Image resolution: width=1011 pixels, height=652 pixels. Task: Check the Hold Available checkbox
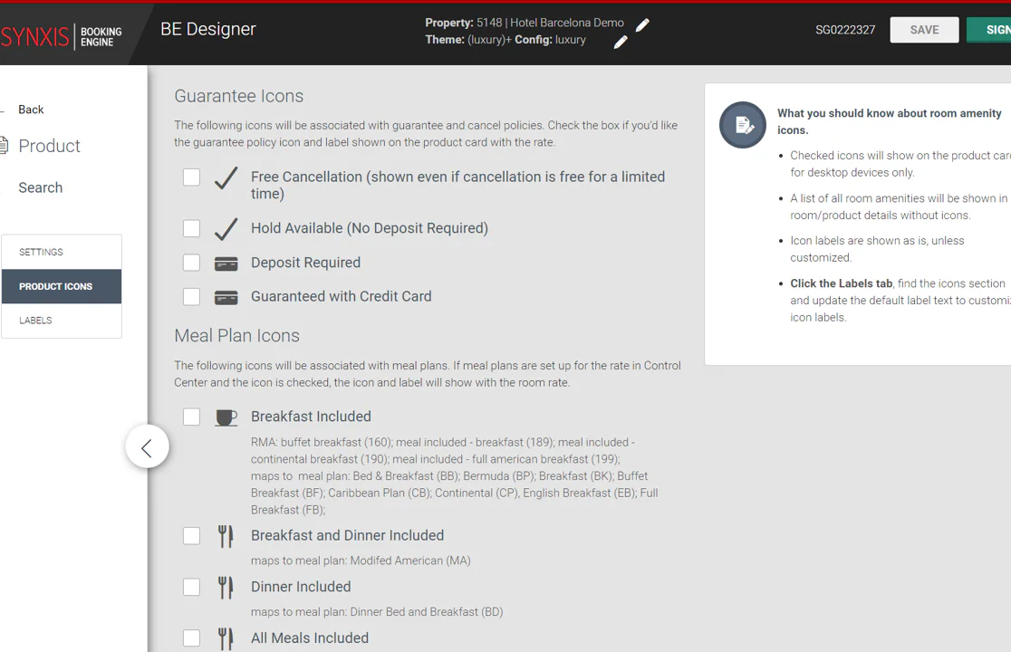click(x=191, y=228)
